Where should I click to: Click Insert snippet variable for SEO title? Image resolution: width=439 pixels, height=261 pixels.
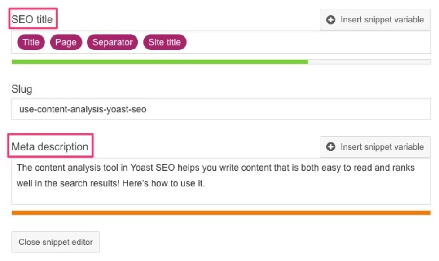point(375,20)
